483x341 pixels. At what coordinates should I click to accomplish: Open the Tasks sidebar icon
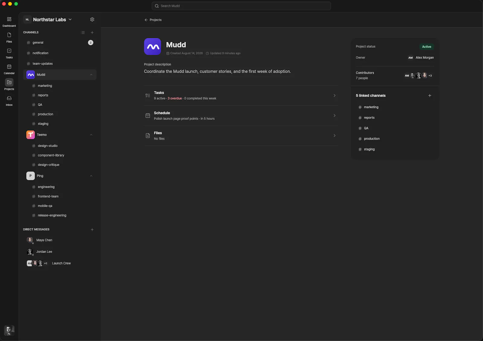point(9,51)
